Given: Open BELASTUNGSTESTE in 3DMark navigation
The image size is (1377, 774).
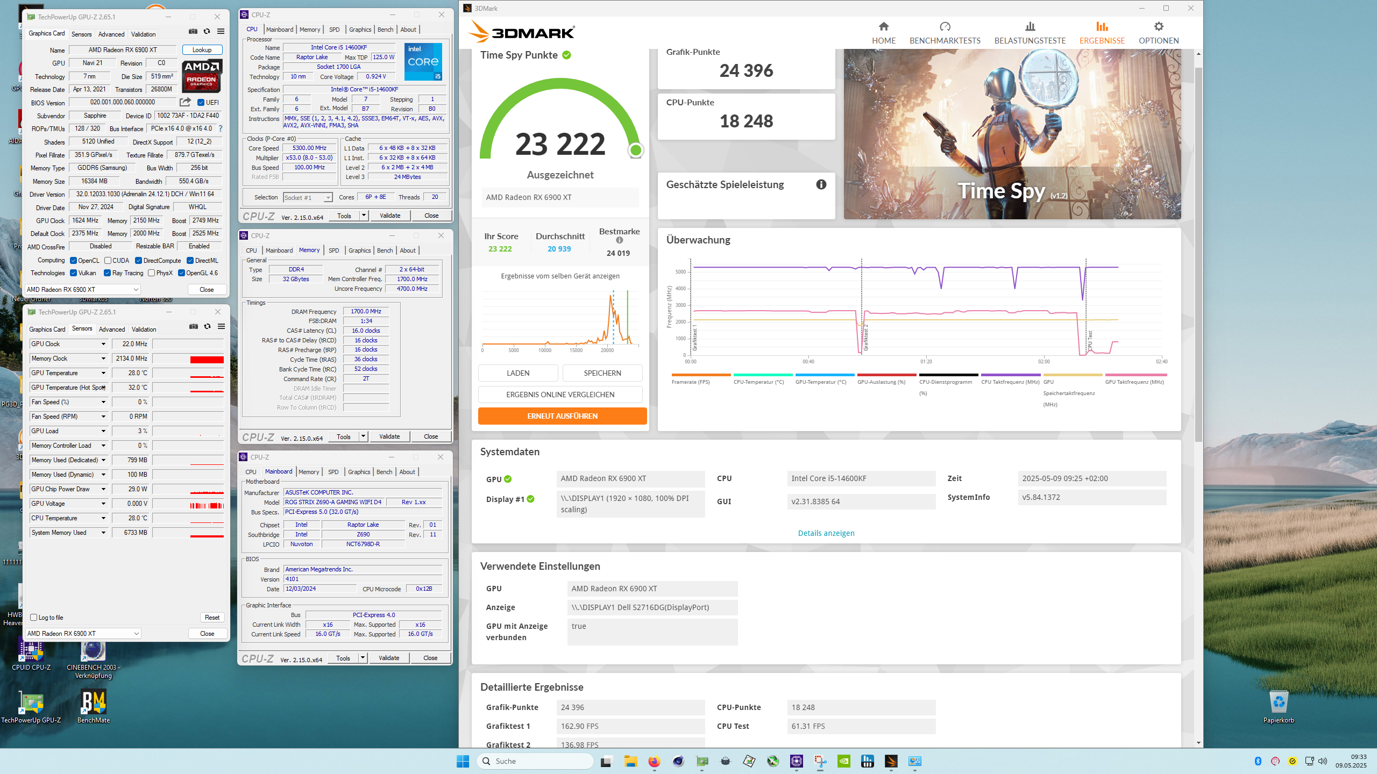Looking at the screenshot, I should (1030, 33).
